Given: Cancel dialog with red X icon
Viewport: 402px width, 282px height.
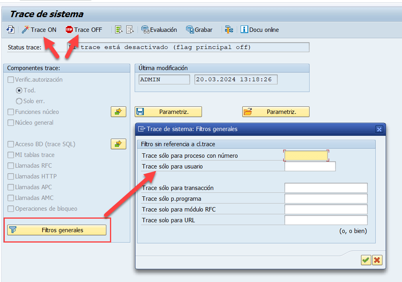Looking at the screenshot, I should tap(377, 260).
